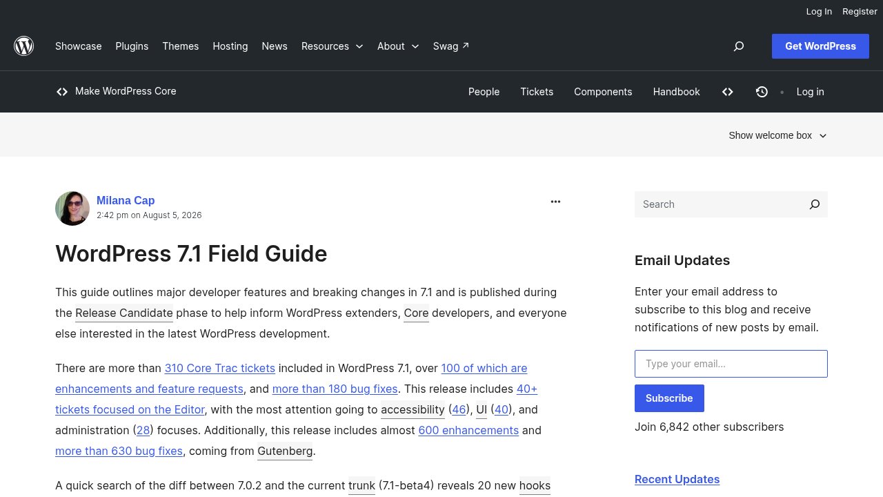Open the 28 administration tickets link
Image resolution: width=883 pixels, height=497 pixels.
click(x=143, y=430)
